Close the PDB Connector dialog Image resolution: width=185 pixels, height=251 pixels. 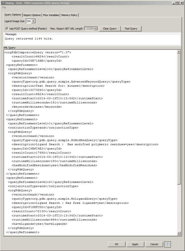[x=182, y=3]
